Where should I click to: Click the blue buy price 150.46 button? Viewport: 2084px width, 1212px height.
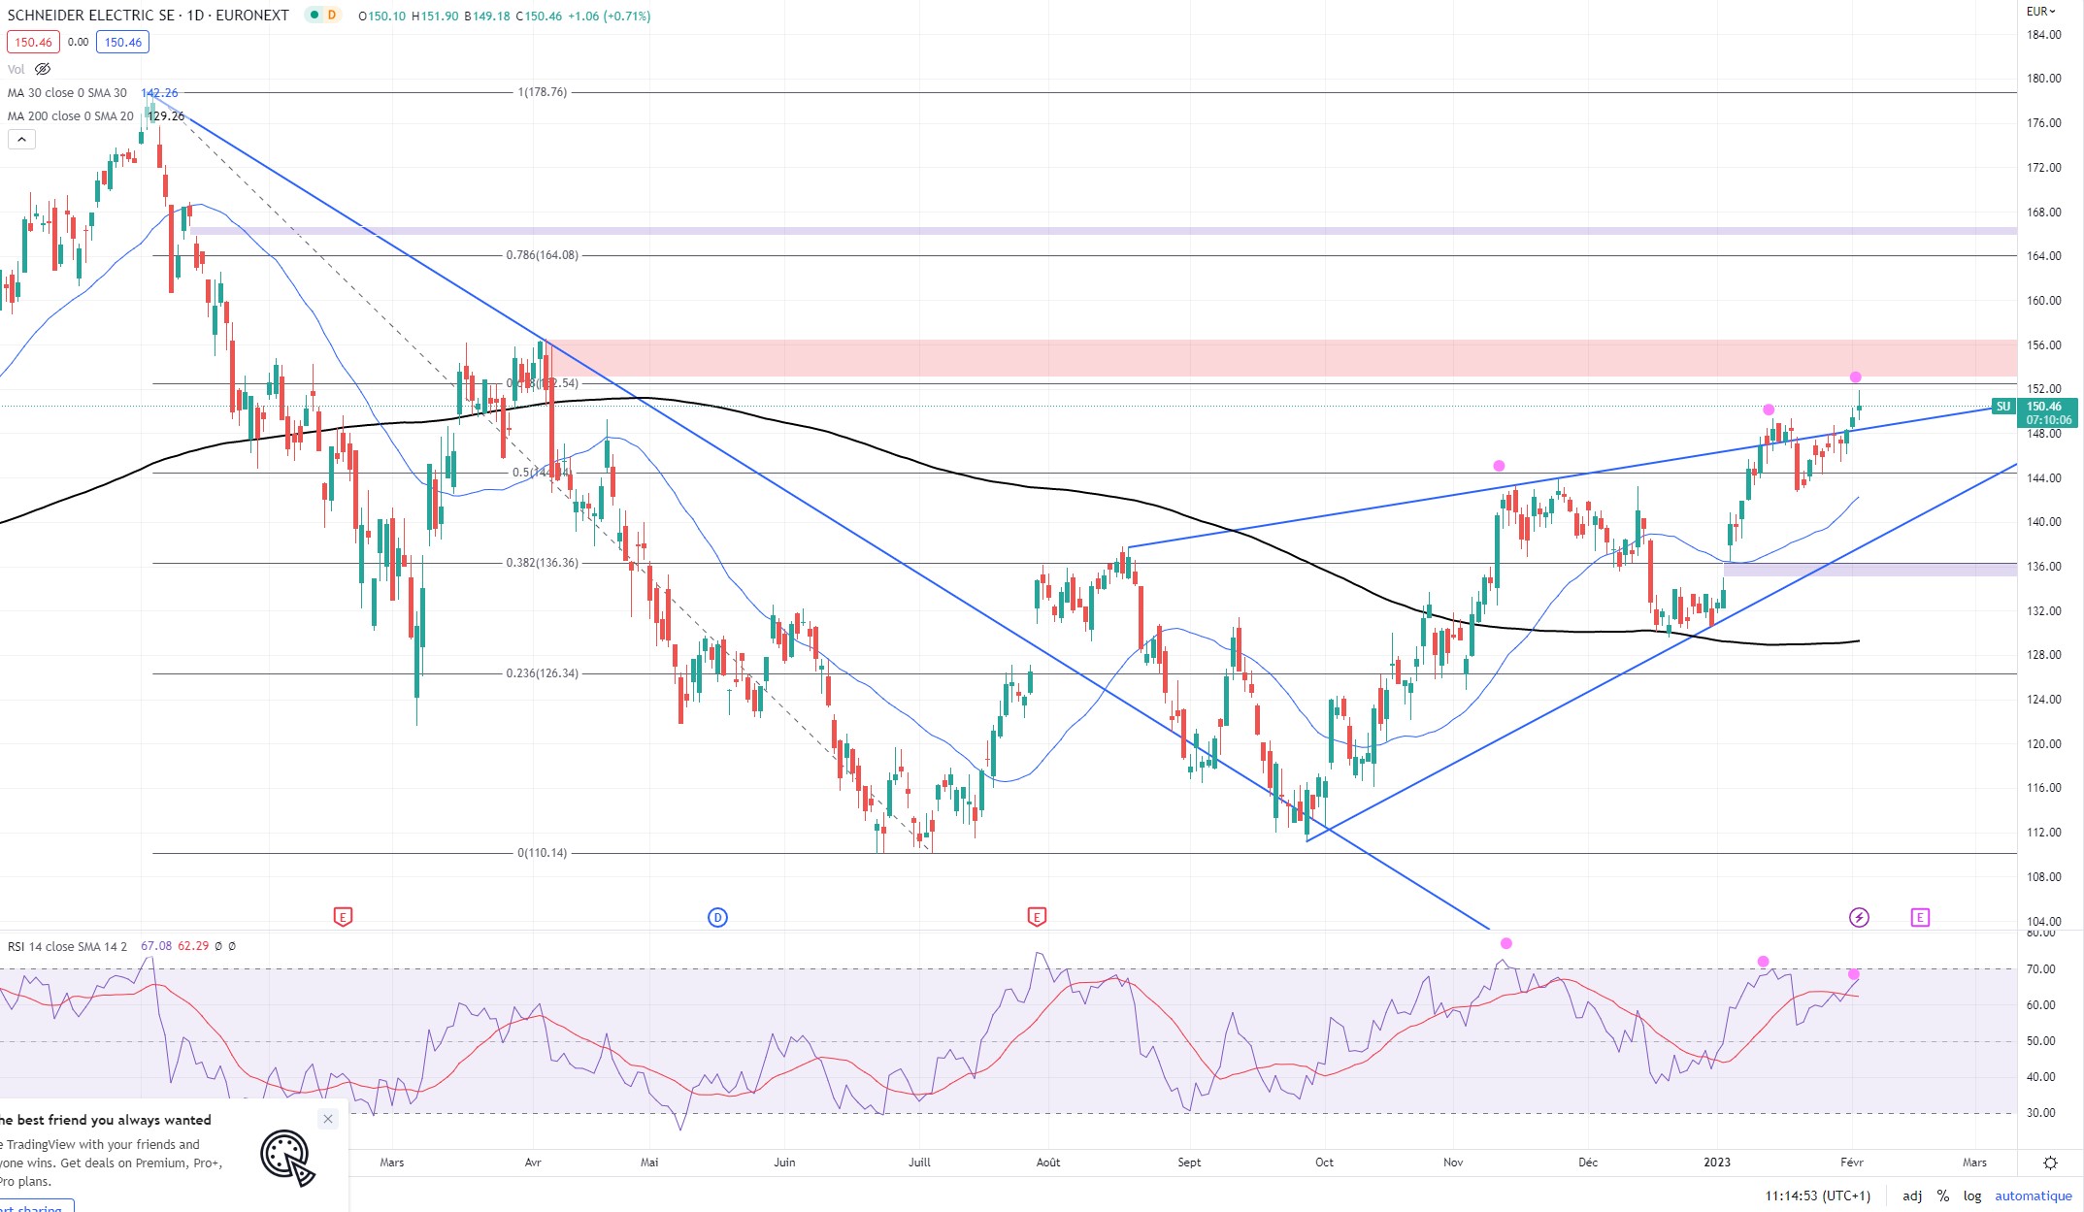123,42
